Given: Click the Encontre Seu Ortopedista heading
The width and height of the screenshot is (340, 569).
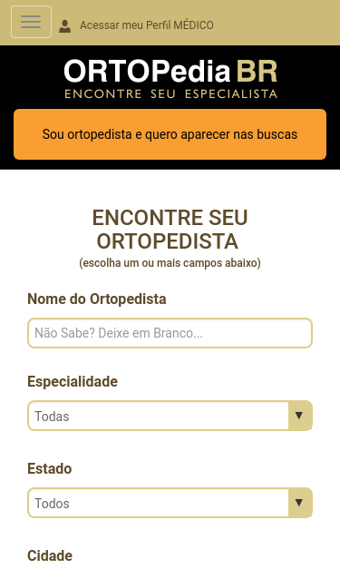Looking at the screenshot, I should click(x=170, y=230).
